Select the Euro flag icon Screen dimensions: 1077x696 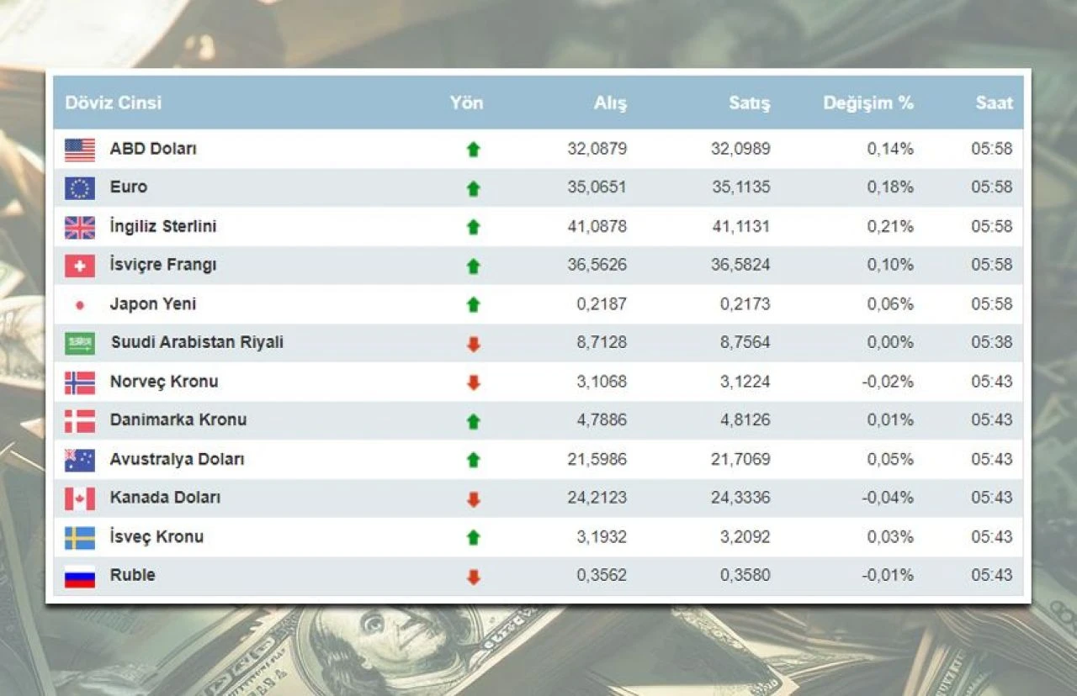click(x=79, y=187)
